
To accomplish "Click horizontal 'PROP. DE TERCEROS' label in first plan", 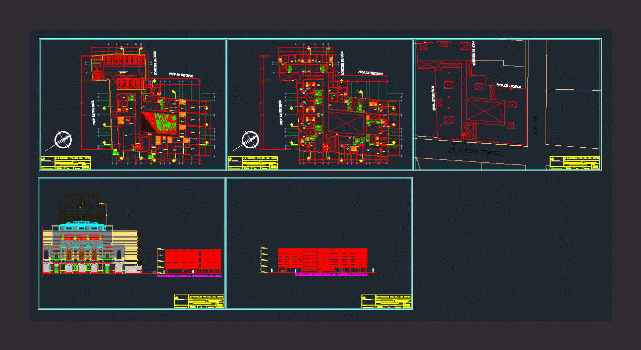I will [x=180, y=75].
